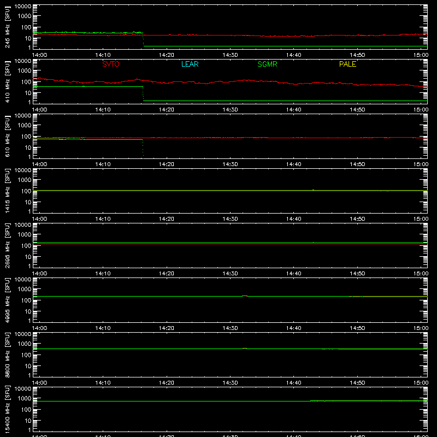437x437 pixels.
Task: Click the 10 tick label on 1415 MHz panel
Action: click(x=28, y=202)
